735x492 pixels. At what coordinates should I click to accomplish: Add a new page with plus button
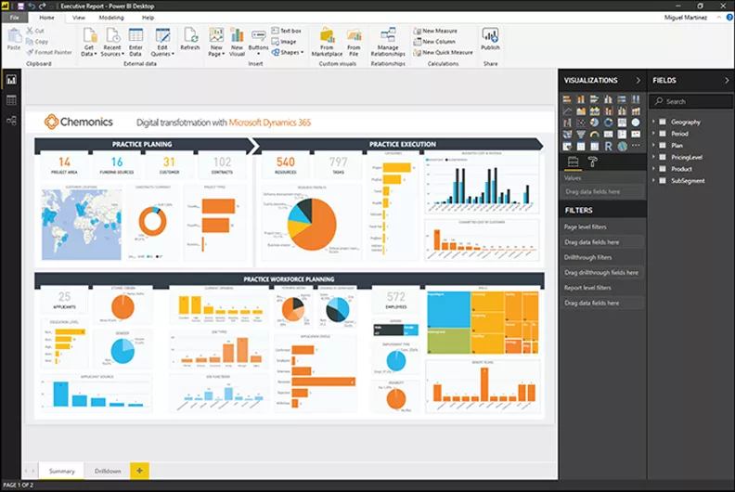(x=139, y=471)
